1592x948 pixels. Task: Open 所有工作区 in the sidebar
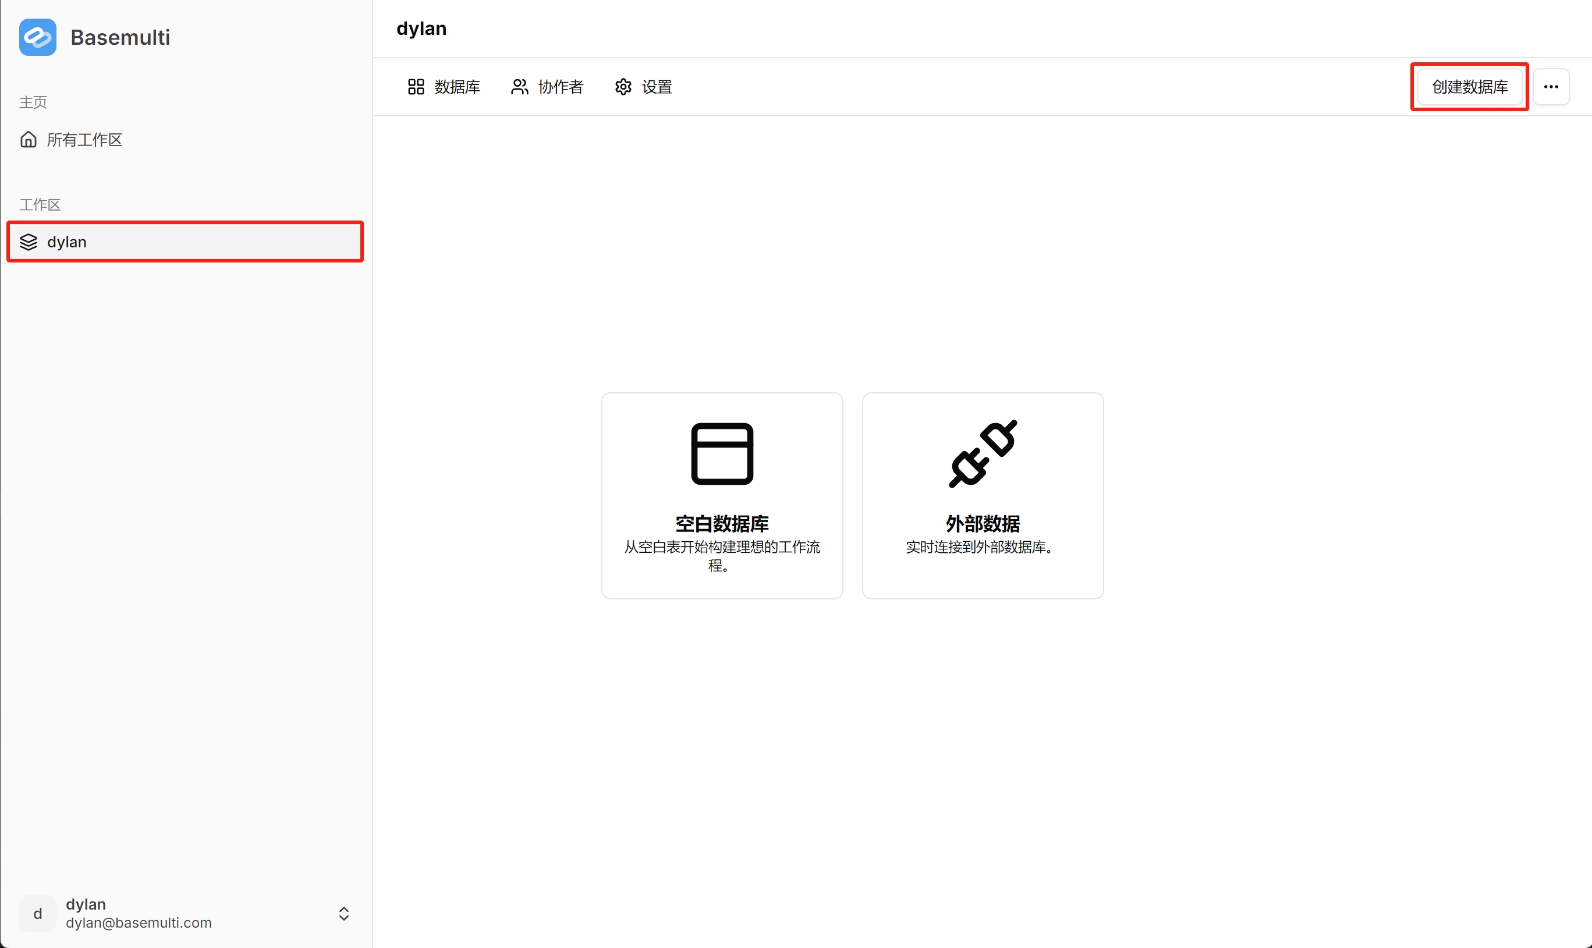coord(185,139)
